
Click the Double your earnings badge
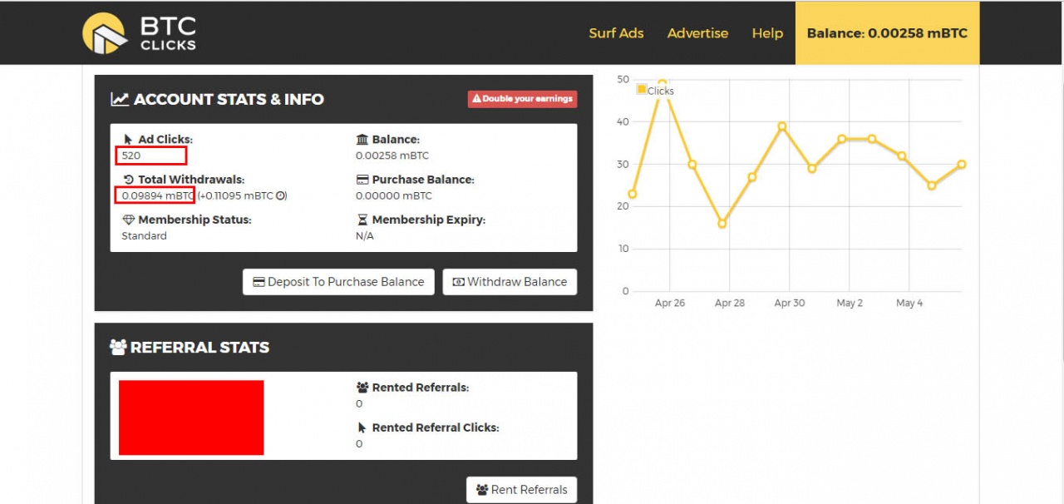[522, 99]
